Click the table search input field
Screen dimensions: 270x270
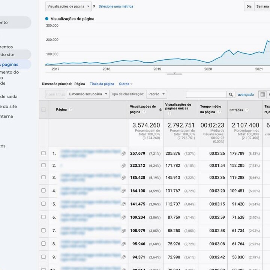(206, 94)
